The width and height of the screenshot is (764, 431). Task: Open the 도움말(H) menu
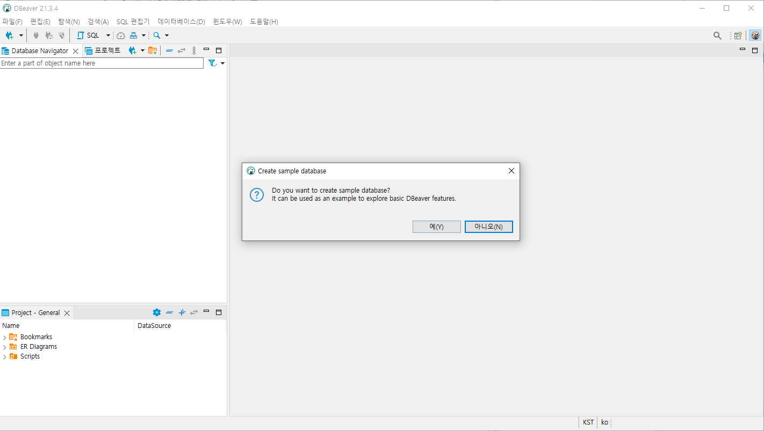pyautogui.click(x=264, y=21)
